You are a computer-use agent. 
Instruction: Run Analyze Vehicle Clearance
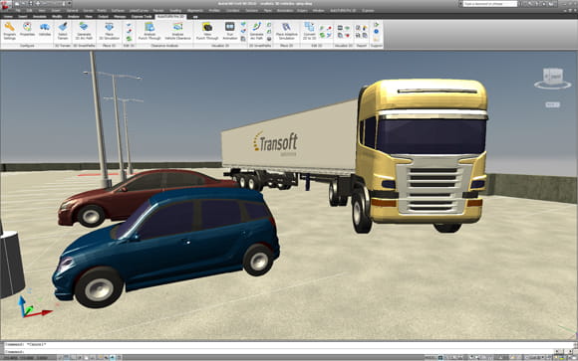(177, 31)
